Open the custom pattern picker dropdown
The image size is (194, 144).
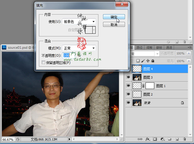coord(94,30)
